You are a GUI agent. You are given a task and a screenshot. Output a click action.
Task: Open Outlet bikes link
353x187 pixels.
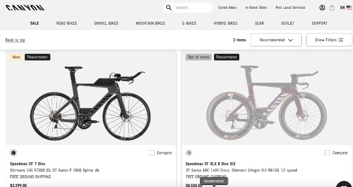227,8
